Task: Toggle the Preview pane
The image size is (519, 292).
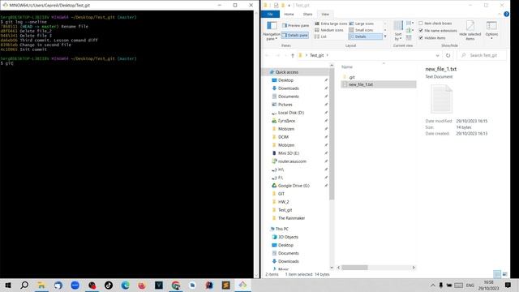Action: point(295,25)
